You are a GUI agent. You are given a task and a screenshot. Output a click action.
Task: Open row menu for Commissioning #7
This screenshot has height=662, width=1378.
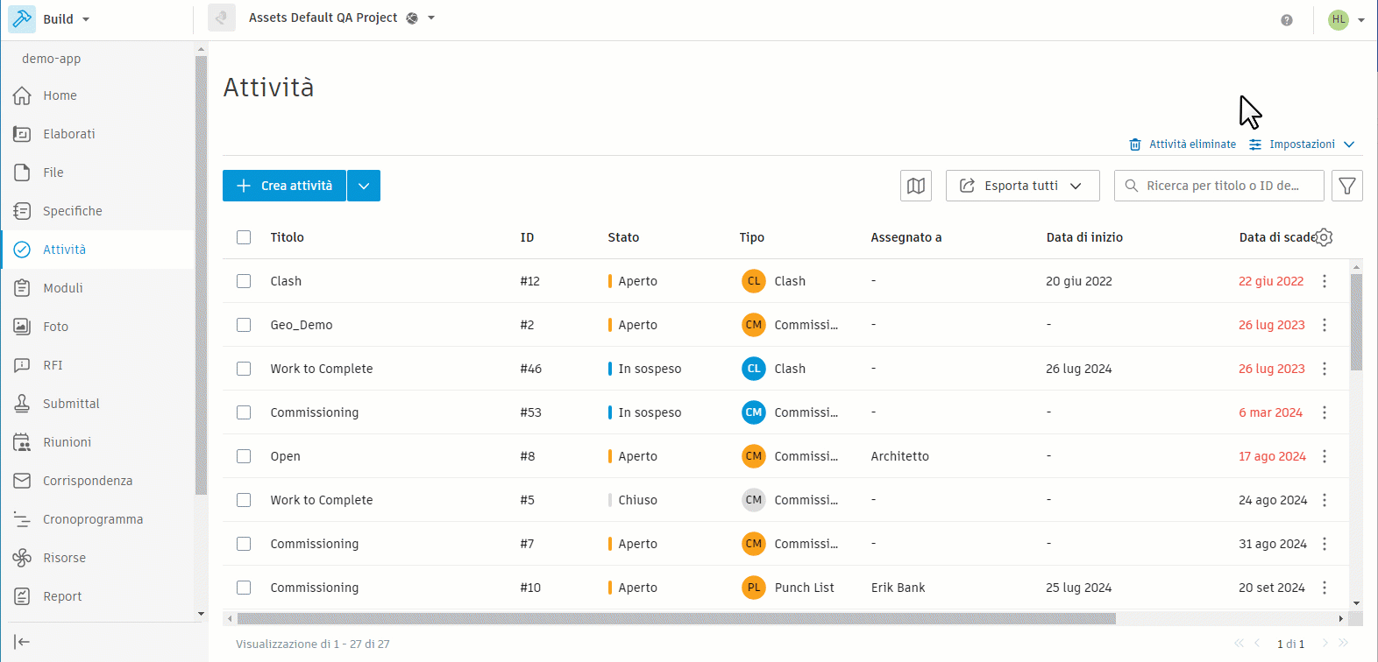[x=1325, y=544]
